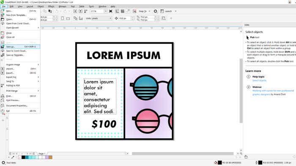Click the Webinar play icon
Viewport: 296px width, 166px height.
(x=249, y=87)
